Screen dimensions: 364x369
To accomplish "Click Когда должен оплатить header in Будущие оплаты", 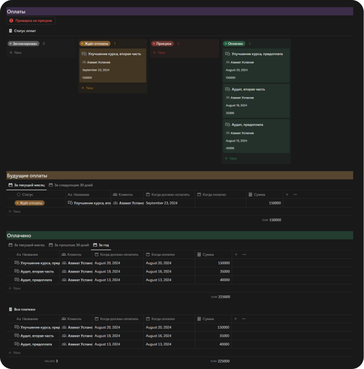I will click(168, 195).
